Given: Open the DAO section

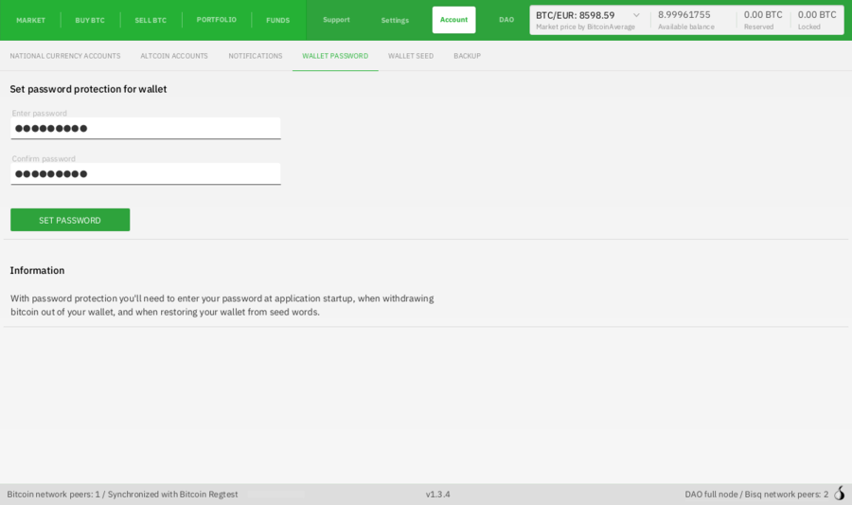Looking at the screenshot, I should [x=506, y=20].
